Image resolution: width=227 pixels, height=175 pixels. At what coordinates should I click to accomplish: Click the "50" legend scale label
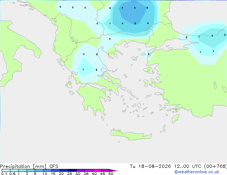111,174
